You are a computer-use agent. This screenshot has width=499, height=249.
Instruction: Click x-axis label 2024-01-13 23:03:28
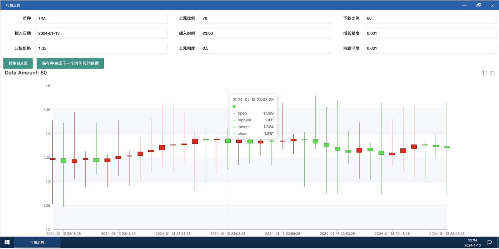228,234
